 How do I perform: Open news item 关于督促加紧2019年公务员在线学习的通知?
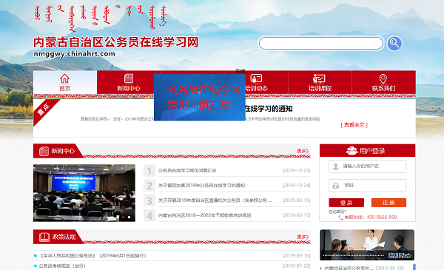click(x=201, y=186)
